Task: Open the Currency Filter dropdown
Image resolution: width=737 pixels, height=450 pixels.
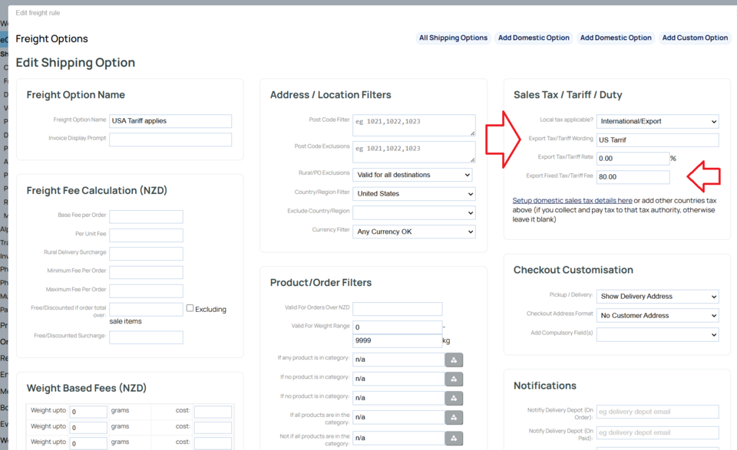Action: [x=414, y=232]
